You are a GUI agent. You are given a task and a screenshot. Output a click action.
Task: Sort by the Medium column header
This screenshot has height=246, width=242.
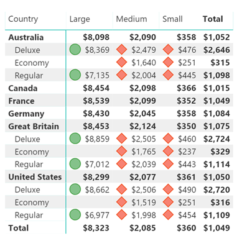pos(131,19)
